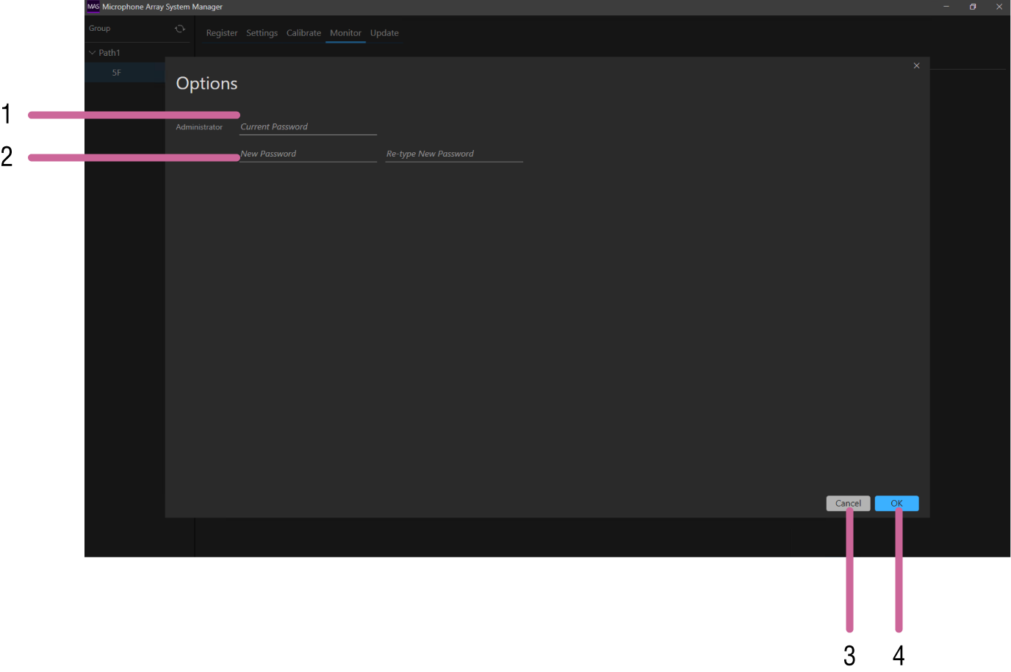This screenshot has height=672, width=1011.
Task: Click the refresh icon next to Group
Action: tap(180, 29)
